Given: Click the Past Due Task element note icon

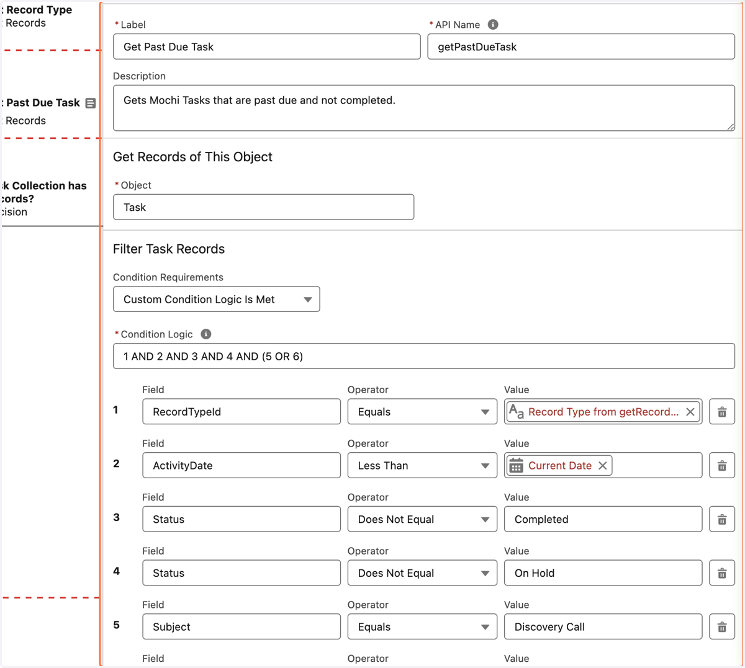Looking at the screenshot, I should [x=91, y=103].
